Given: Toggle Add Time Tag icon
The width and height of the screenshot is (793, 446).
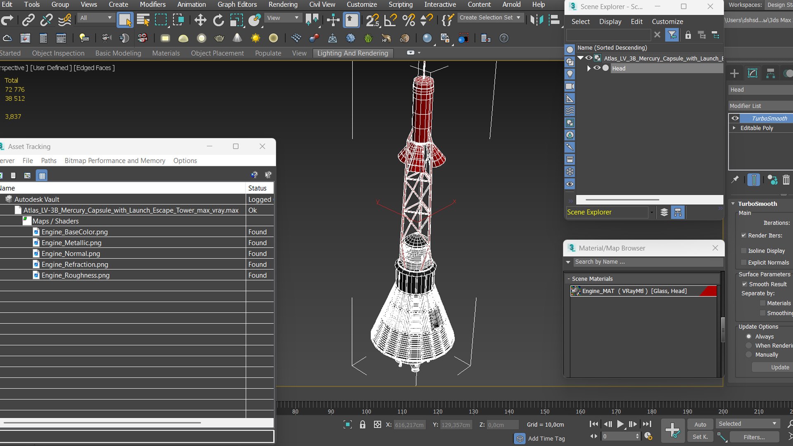Looking at the screenshot, I should point(520,439).
